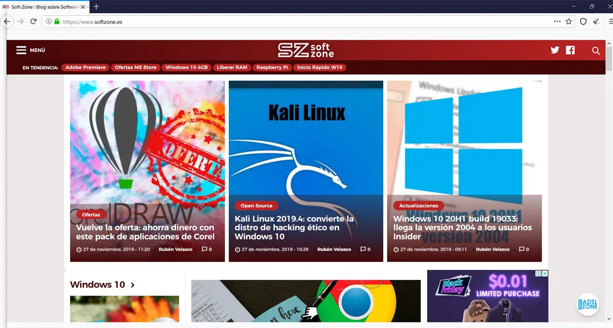Click the clock date on the Windows 20H1 article
The image size is (613, 328).
tap(430, 249)
